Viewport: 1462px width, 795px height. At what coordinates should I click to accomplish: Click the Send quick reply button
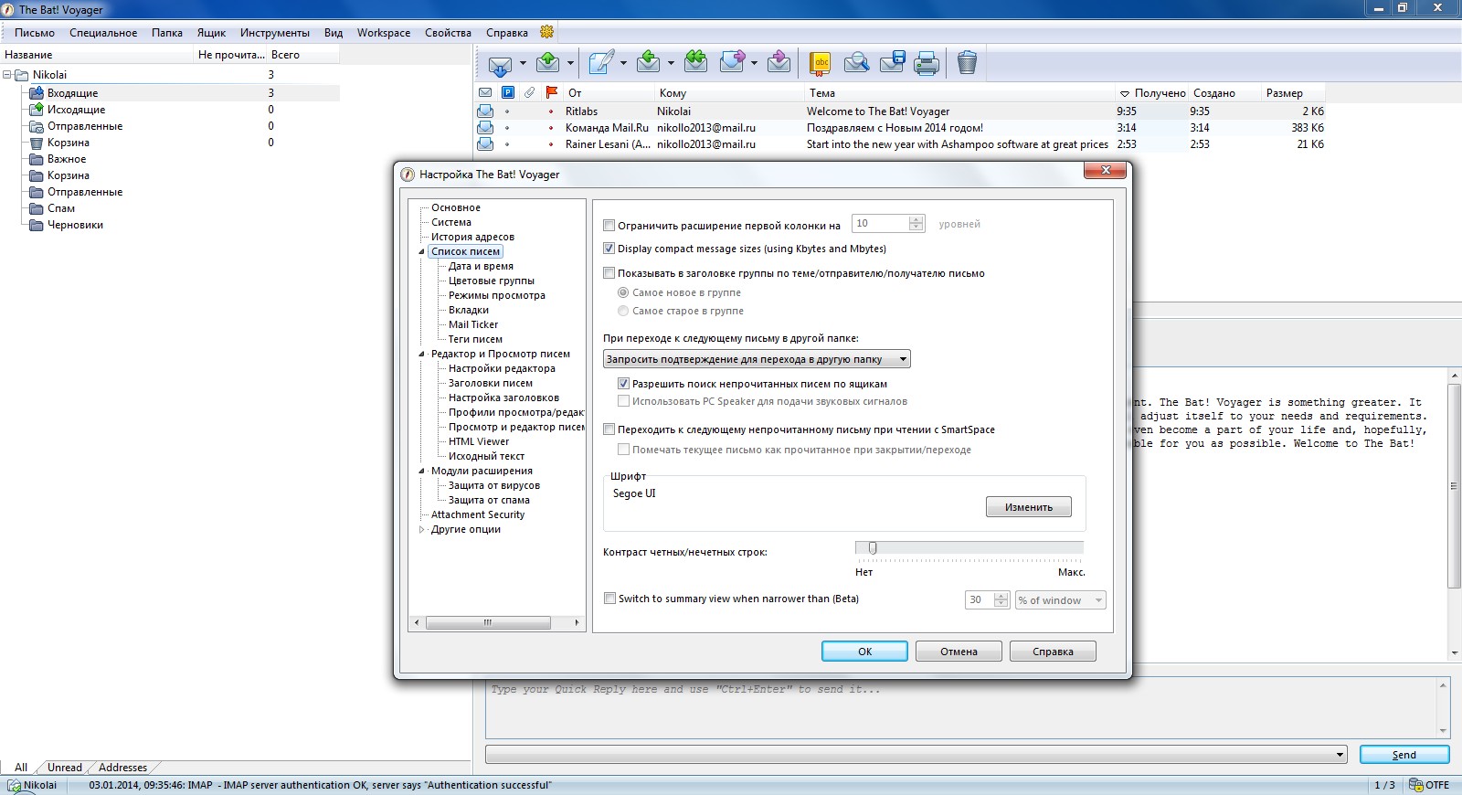point(1404,755)
